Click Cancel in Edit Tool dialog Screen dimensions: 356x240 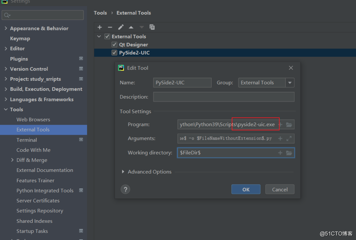280,189
